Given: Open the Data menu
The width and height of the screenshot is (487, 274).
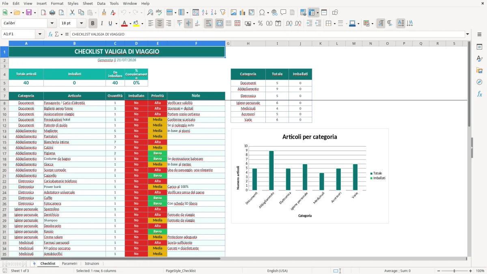Looking at the screenshot, I should [101, 3].
